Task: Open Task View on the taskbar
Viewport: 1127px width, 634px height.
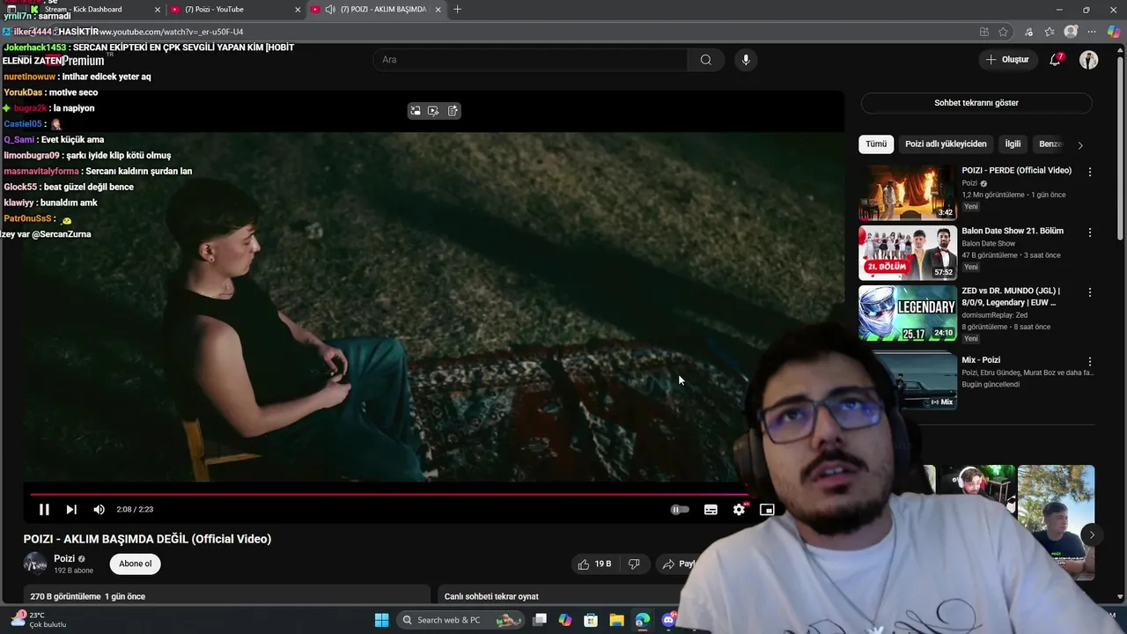Action: coord(540,620)
